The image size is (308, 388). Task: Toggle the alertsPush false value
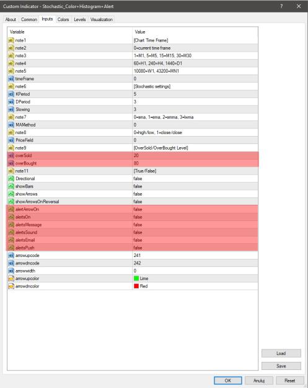coord(195,248)
